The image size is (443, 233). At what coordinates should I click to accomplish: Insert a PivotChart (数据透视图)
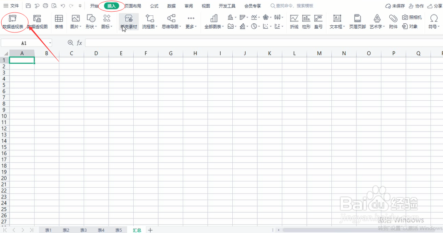(x=37, y=22)
